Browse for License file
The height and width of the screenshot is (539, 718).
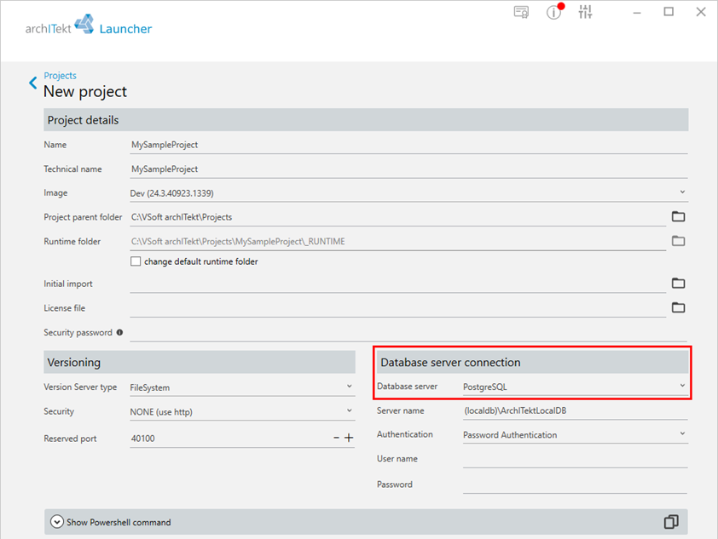point(678,307)
